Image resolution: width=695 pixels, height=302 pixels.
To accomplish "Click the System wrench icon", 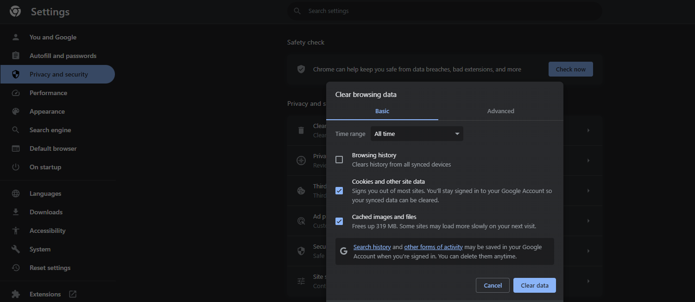I will (16, 249).
